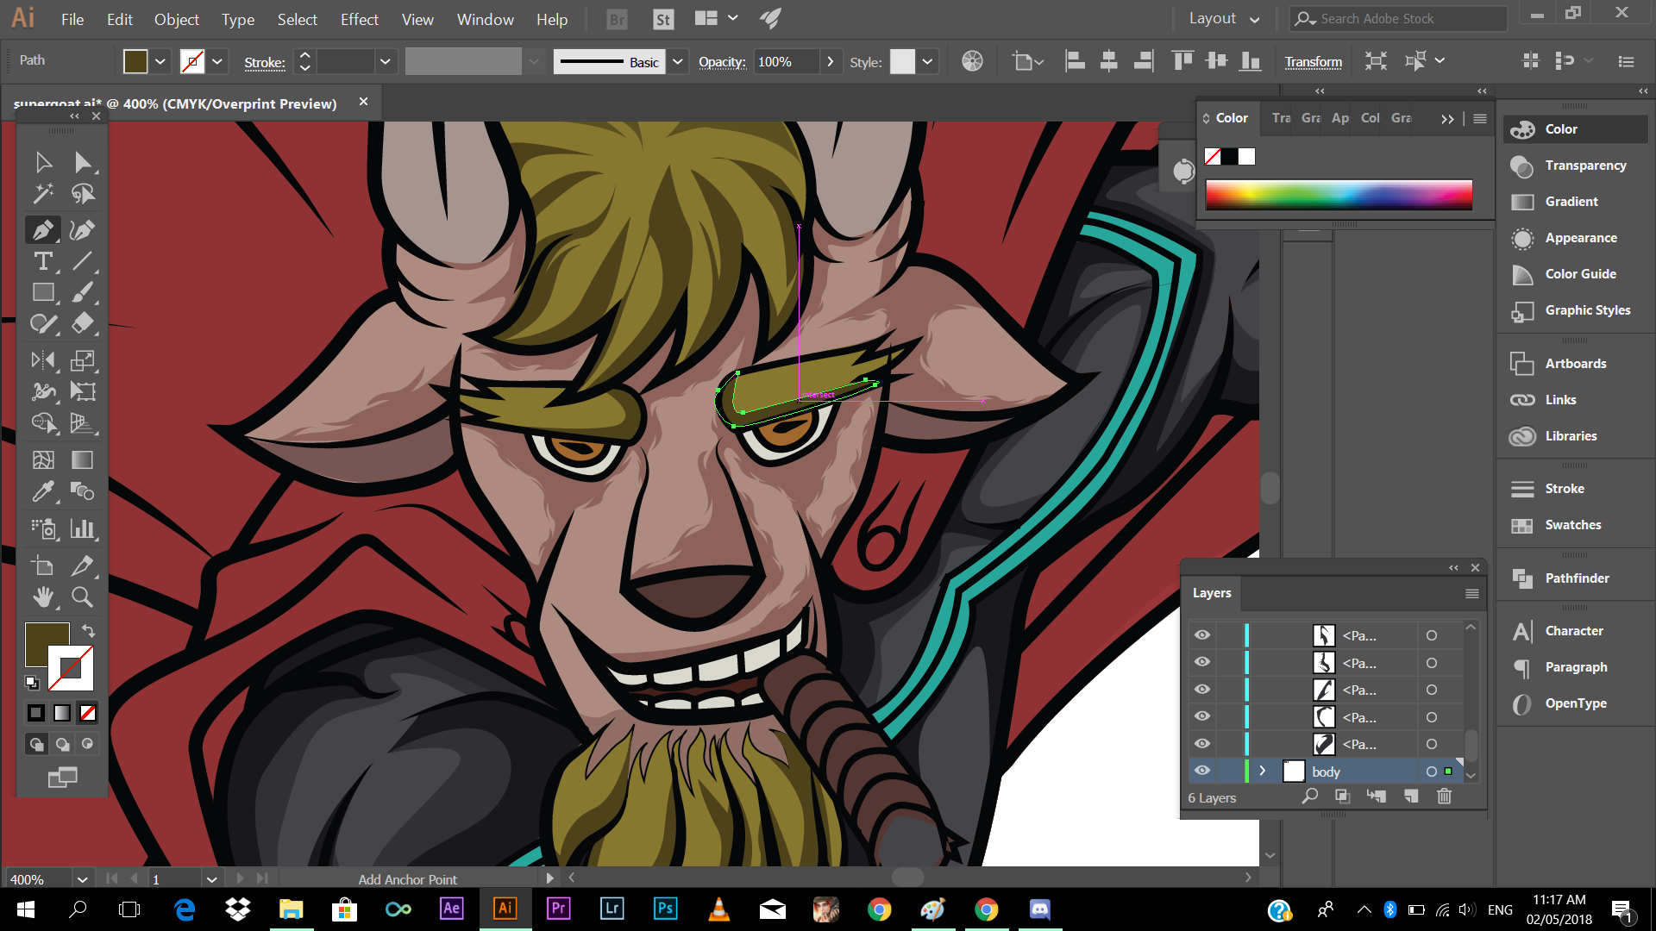The image size is (1656, 931).
Task: Open the Pathfinder panel
Action: click(1576, 578)
